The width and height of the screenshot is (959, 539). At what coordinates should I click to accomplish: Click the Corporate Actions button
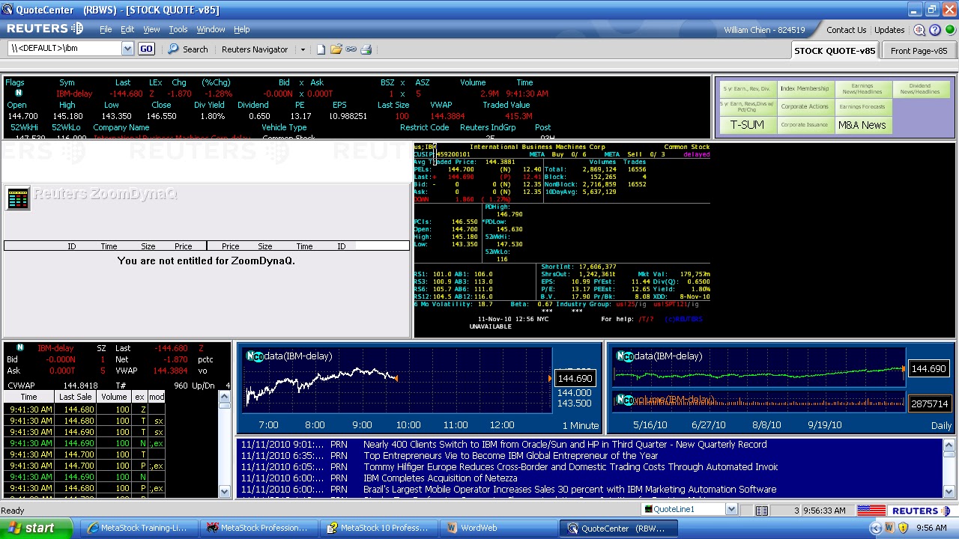[805, 106]
